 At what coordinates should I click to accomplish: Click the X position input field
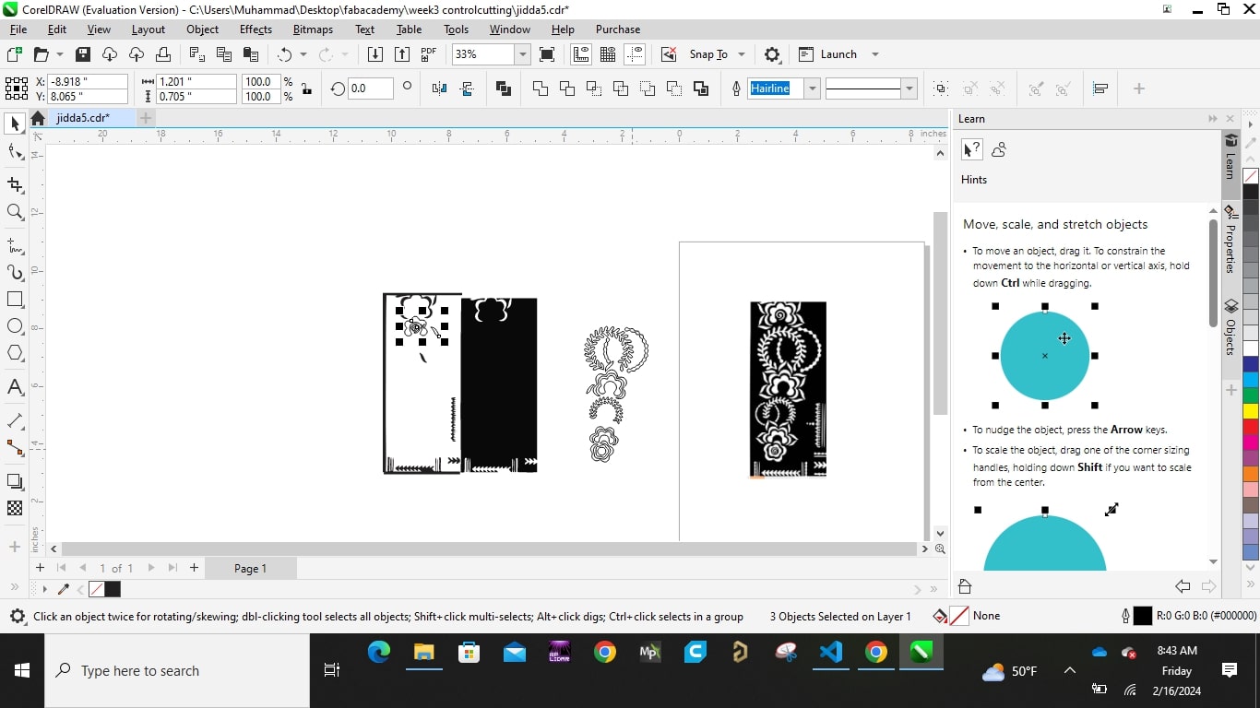[x=88, y=81]
